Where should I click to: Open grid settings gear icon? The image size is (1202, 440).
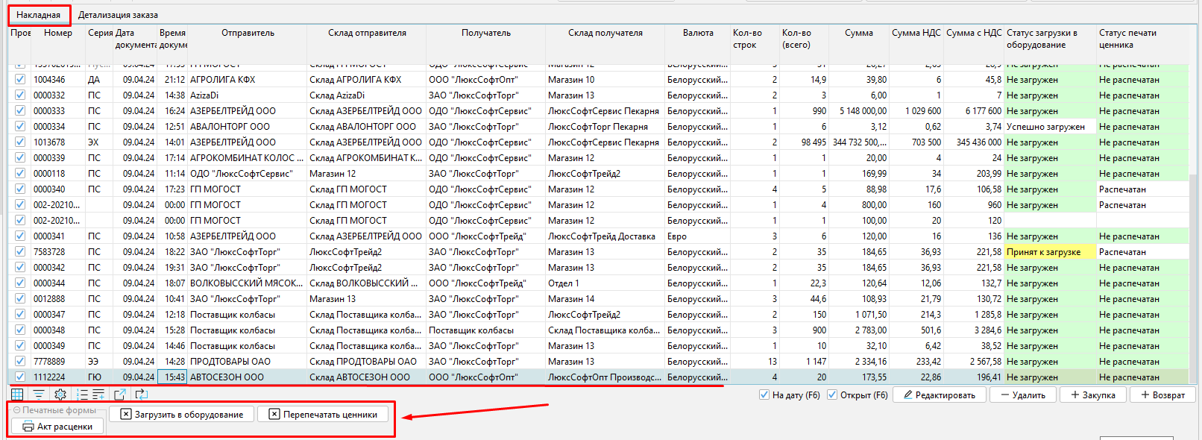pyautogui.click(x=60, y=395)
